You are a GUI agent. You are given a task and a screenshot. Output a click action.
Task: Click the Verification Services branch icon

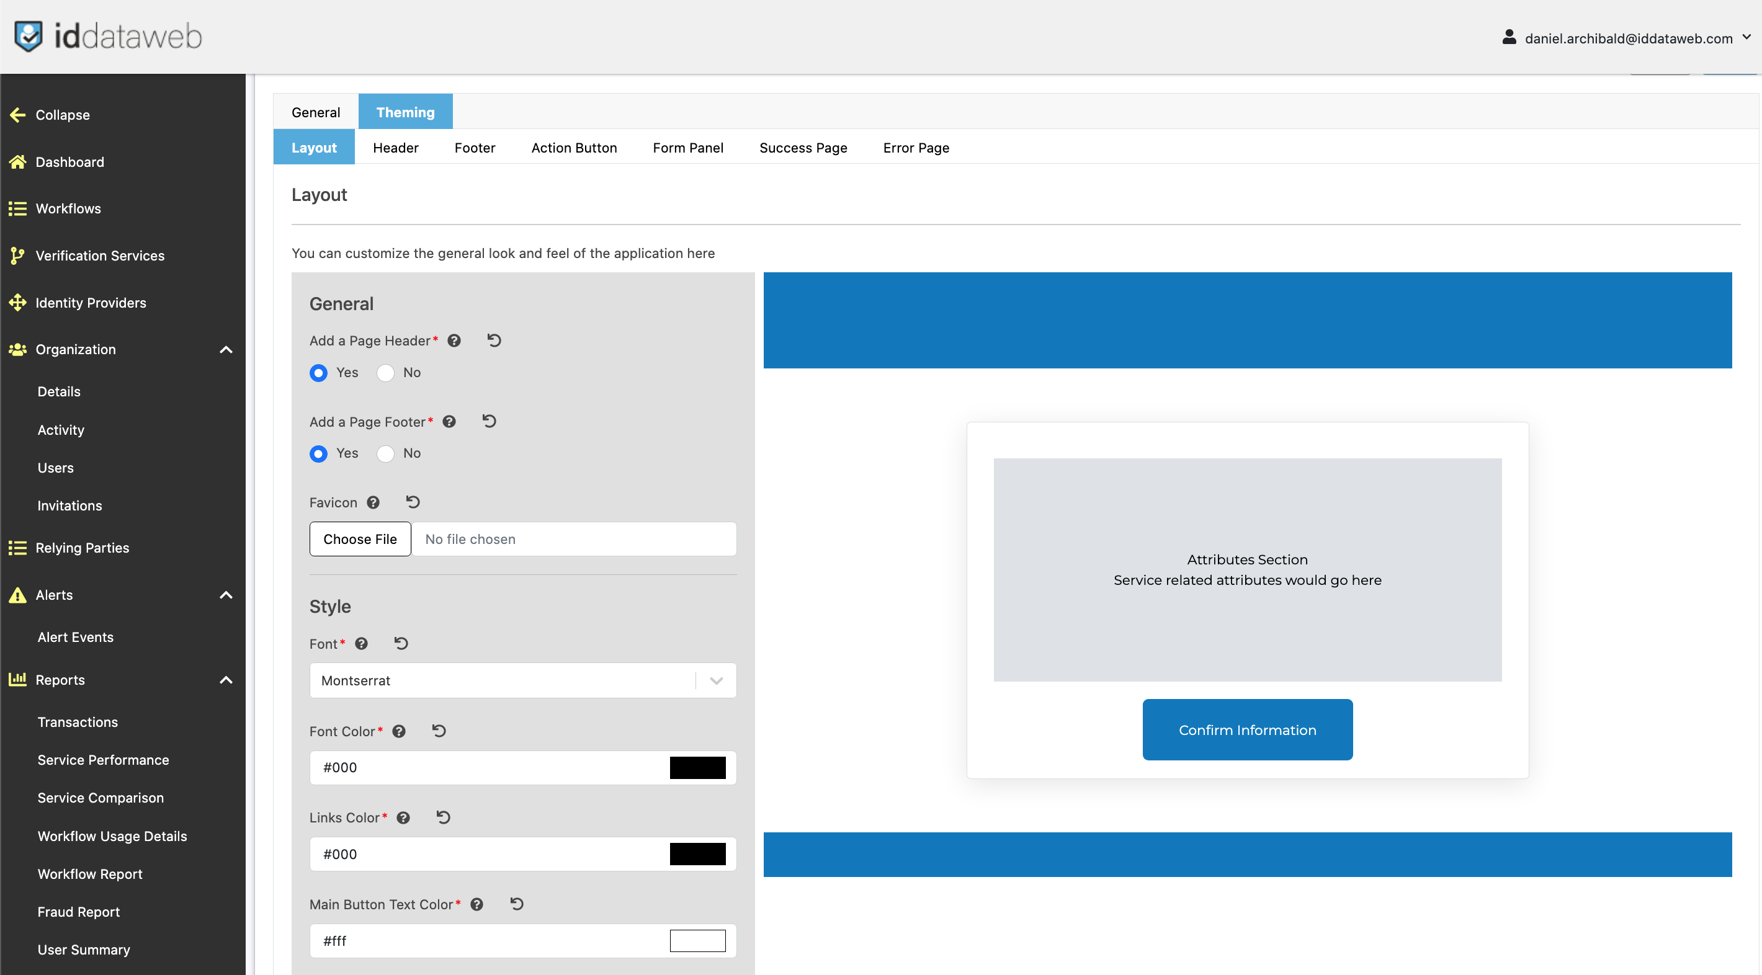pyautogui.click(x=18, y=256)
